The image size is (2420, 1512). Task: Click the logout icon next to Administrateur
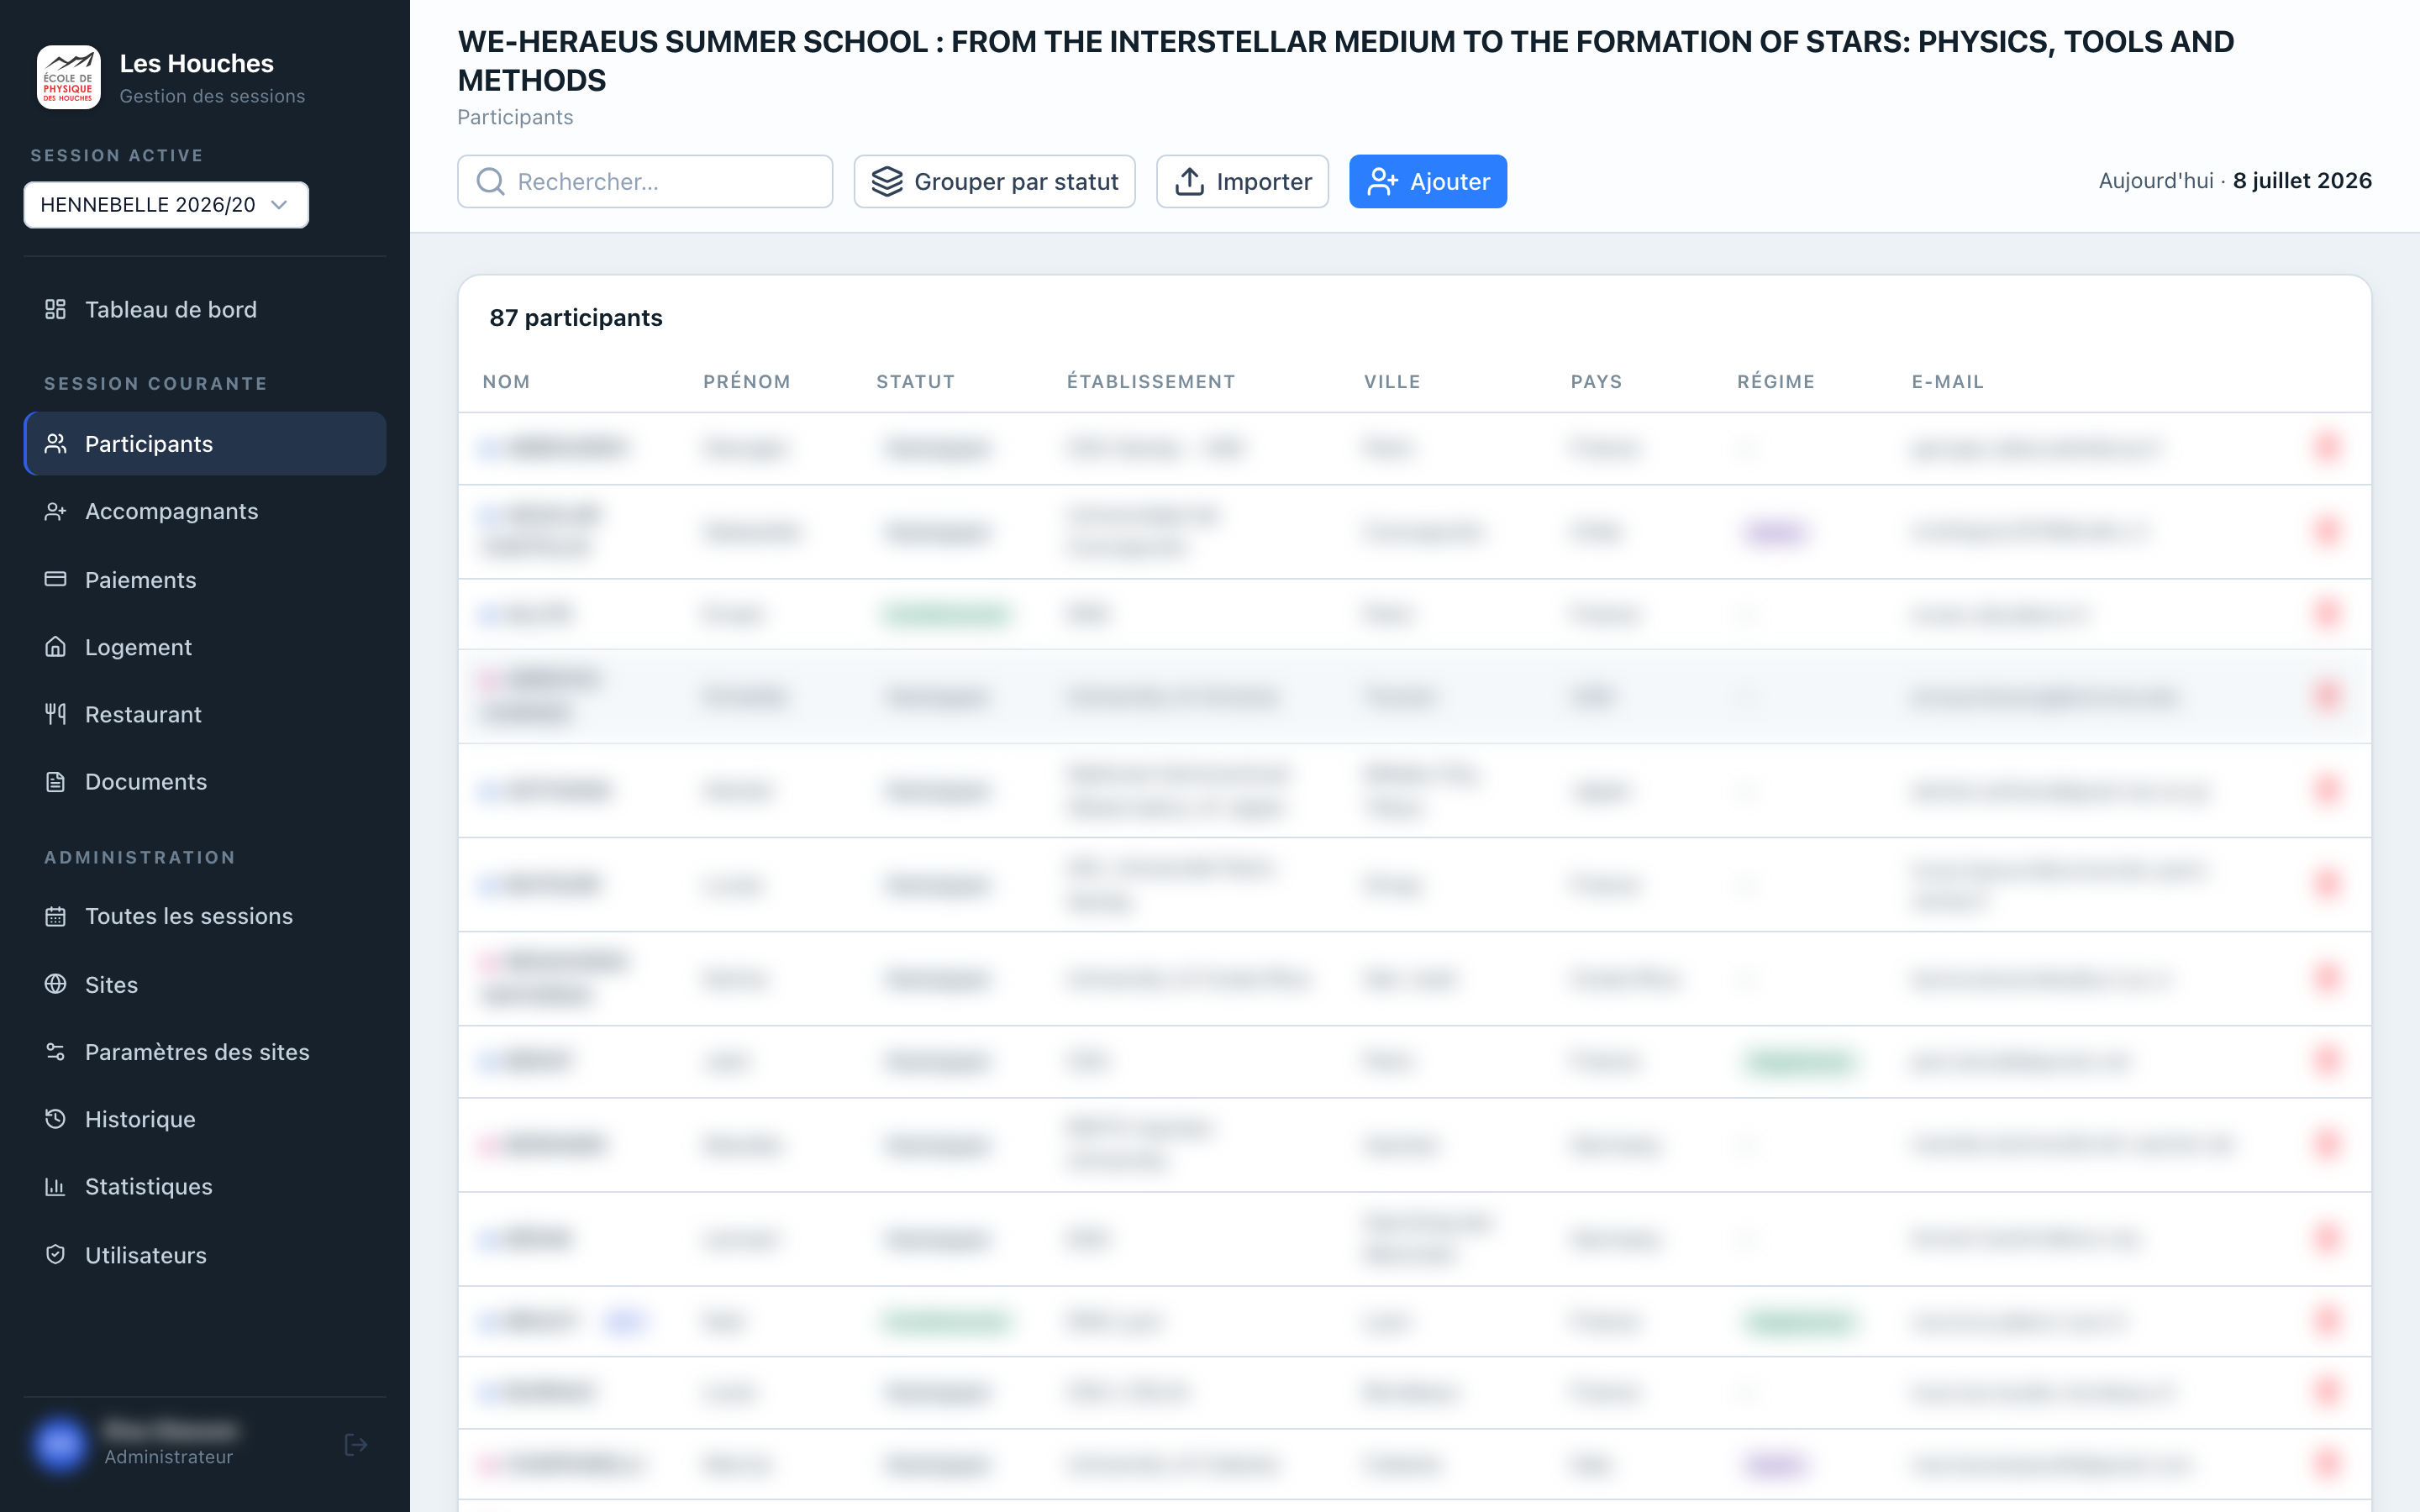356,1444
